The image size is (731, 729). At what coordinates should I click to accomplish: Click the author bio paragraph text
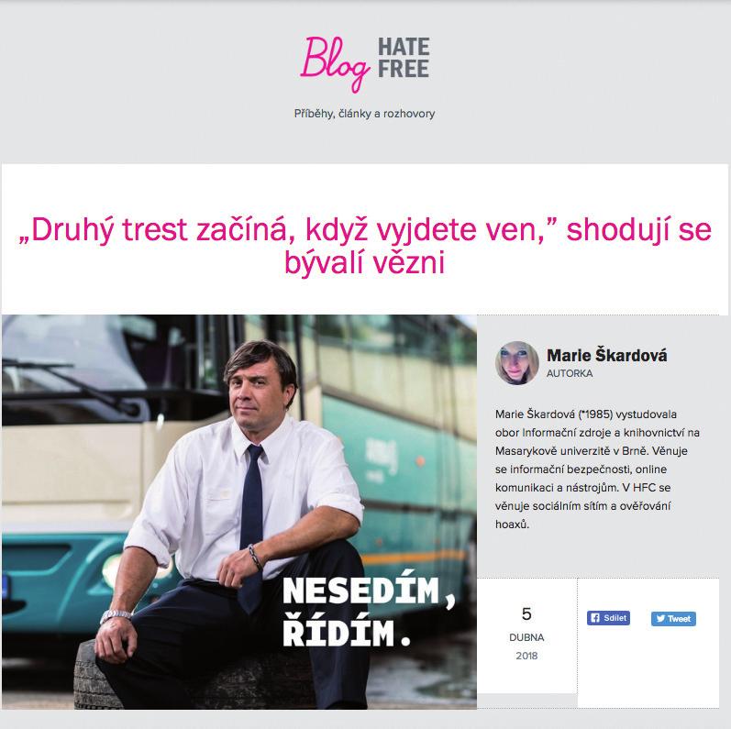coord(597,469)
